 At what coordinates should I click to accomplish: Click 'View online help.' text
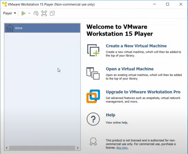coord(117,123)
